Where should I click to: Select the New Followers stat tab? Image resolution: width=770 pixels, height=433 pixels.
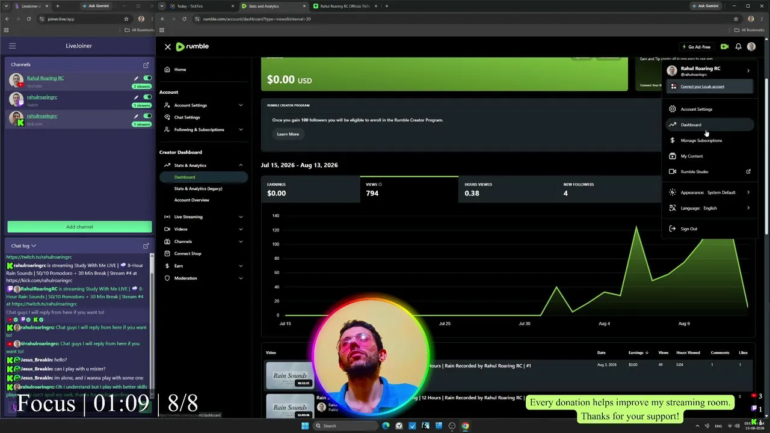coord(608,189)
